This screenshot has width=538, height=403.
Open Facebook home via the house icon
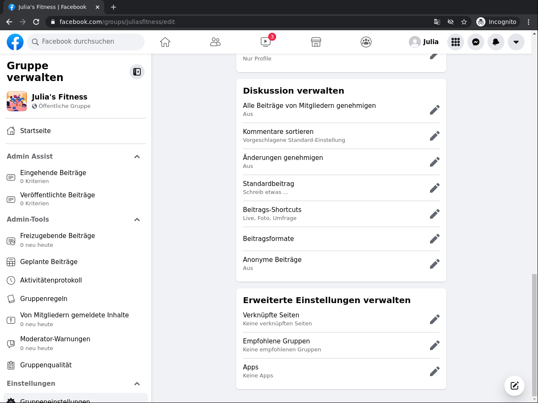[x=165, y=42]
